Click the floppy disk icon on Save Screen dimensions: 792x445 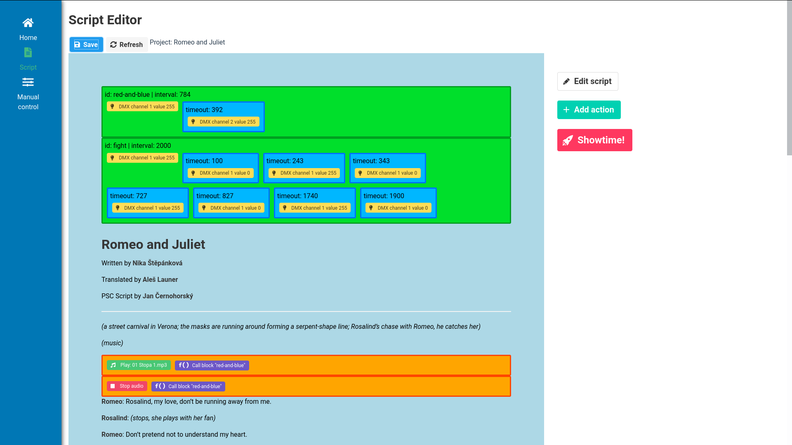point(78,44)
